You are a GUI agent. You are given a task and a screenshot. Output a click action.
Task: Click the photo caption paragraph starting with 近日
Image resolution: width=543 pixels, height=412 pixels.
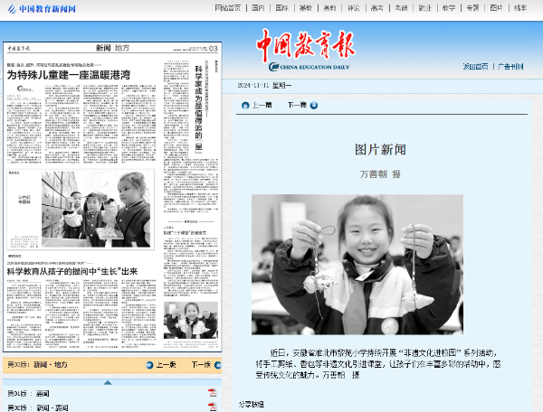tap(377, 364)
